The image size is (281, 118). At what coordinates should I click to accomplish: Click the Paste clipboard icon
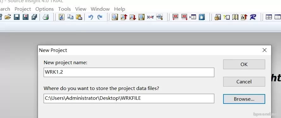click(x=79, y=17)
